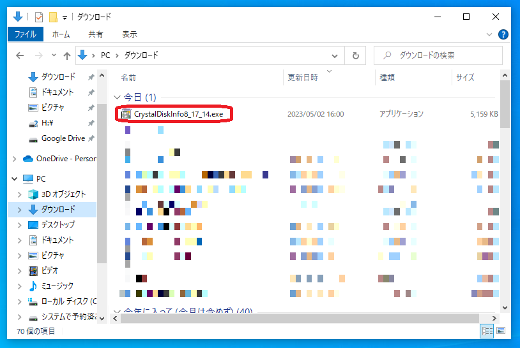Open recent locations dropdown arrow
Screen dimensions: 520x348
point(54,55)
